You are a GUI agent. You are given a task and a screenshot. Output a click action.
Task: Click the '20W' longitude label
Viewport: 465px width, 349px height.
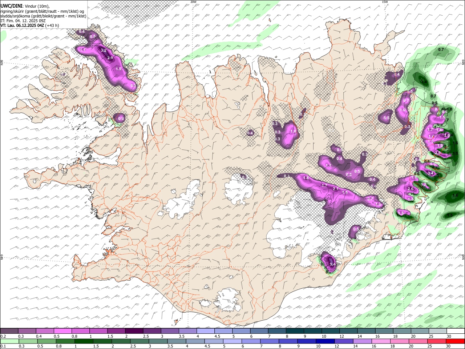point(193,2)
